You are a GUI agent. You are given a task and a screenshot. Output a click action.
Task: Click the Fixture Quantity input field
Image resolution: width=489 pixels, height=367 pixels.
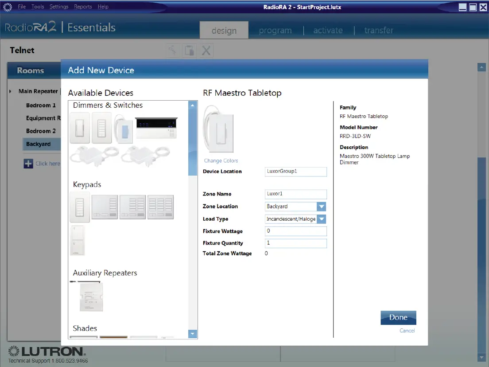pos(295,243)
